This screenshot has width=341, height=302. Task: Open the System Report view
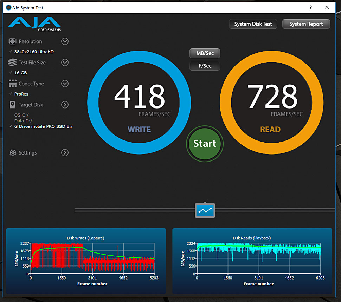pyautogui.click(x=306, y=24)
